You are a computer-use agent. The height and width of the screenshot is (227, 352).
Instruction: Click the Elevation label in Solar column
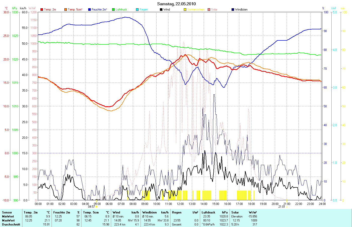pyautogui.click(x=237, y=216)
